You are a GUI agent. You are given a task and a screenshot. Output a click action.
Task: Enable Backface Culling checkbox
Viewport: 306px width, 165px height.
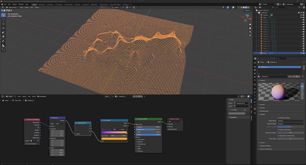(278, 118)
